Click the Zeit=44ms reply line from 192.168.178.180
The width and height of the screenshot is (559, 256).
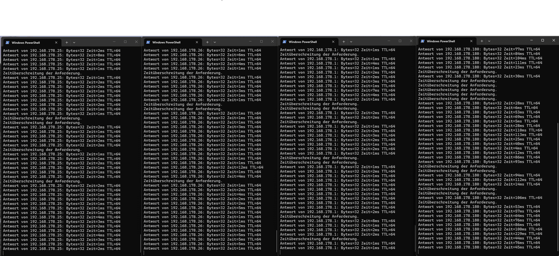pos(479,238)
